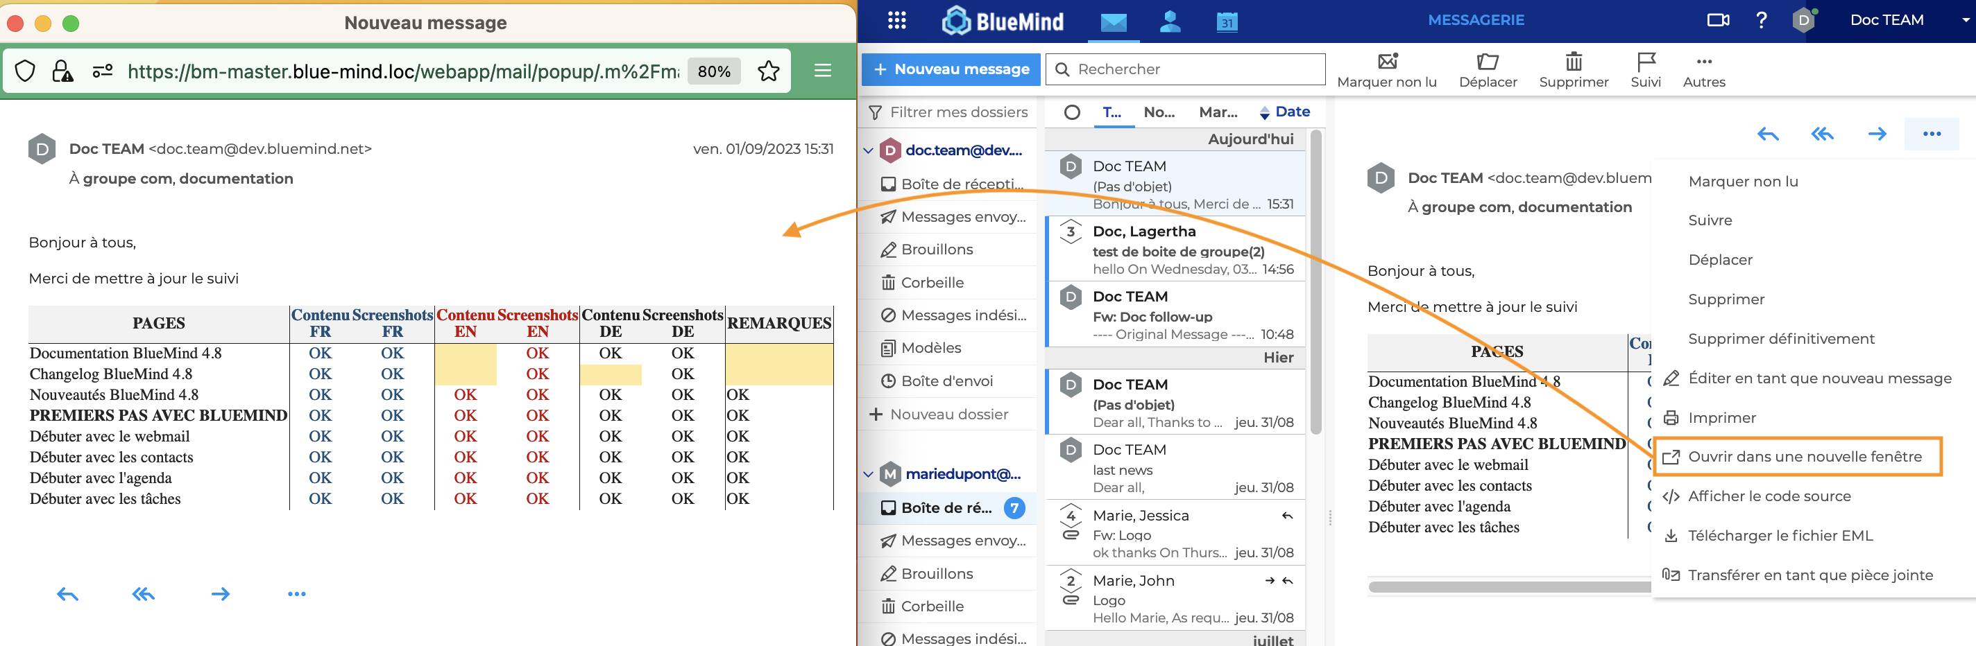The width and height of the screenshot is (1976, 646).
Task: Click the Supprimer trash toolbar button
Action: click(x=1574, y=71)
